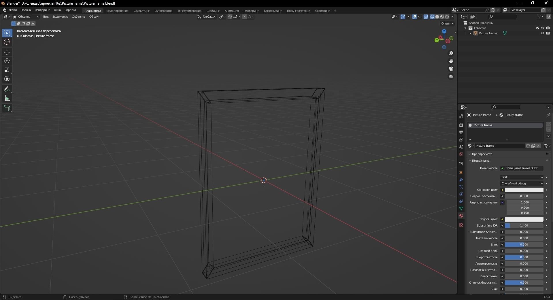Viewport: 553px width, 300px height.
Task: Open the Modifier properties tab
Action: [x=461, y=180]
